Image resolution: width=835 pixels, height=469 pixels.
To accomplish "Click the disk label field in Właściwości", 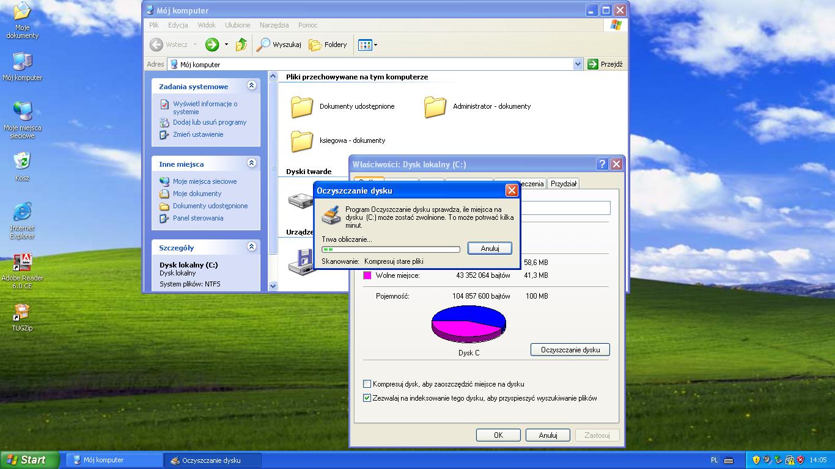I will (x=565, y=208).
